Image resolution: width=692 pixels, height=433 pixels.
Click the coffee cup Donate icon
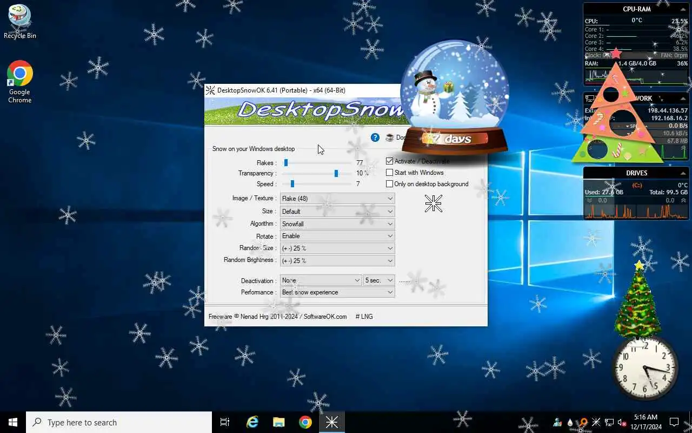[390, 137]
